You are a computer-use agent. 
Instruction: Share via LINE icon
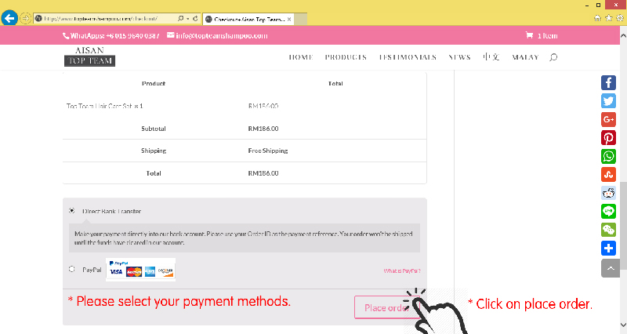click(608, 211)
